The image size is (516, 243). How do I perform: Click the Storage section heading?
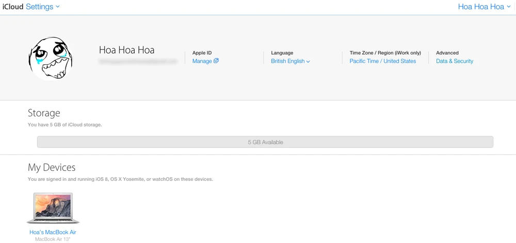(x=44, y=113)
